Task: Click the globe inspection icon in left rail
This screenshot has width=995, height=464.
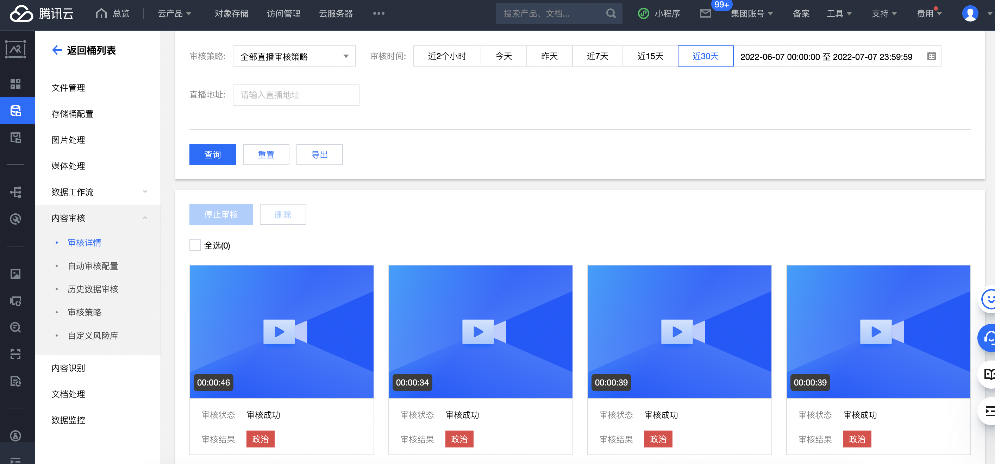Action: coord(16,219)
